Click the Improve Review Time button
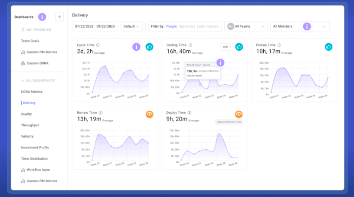 click(229, 122)
